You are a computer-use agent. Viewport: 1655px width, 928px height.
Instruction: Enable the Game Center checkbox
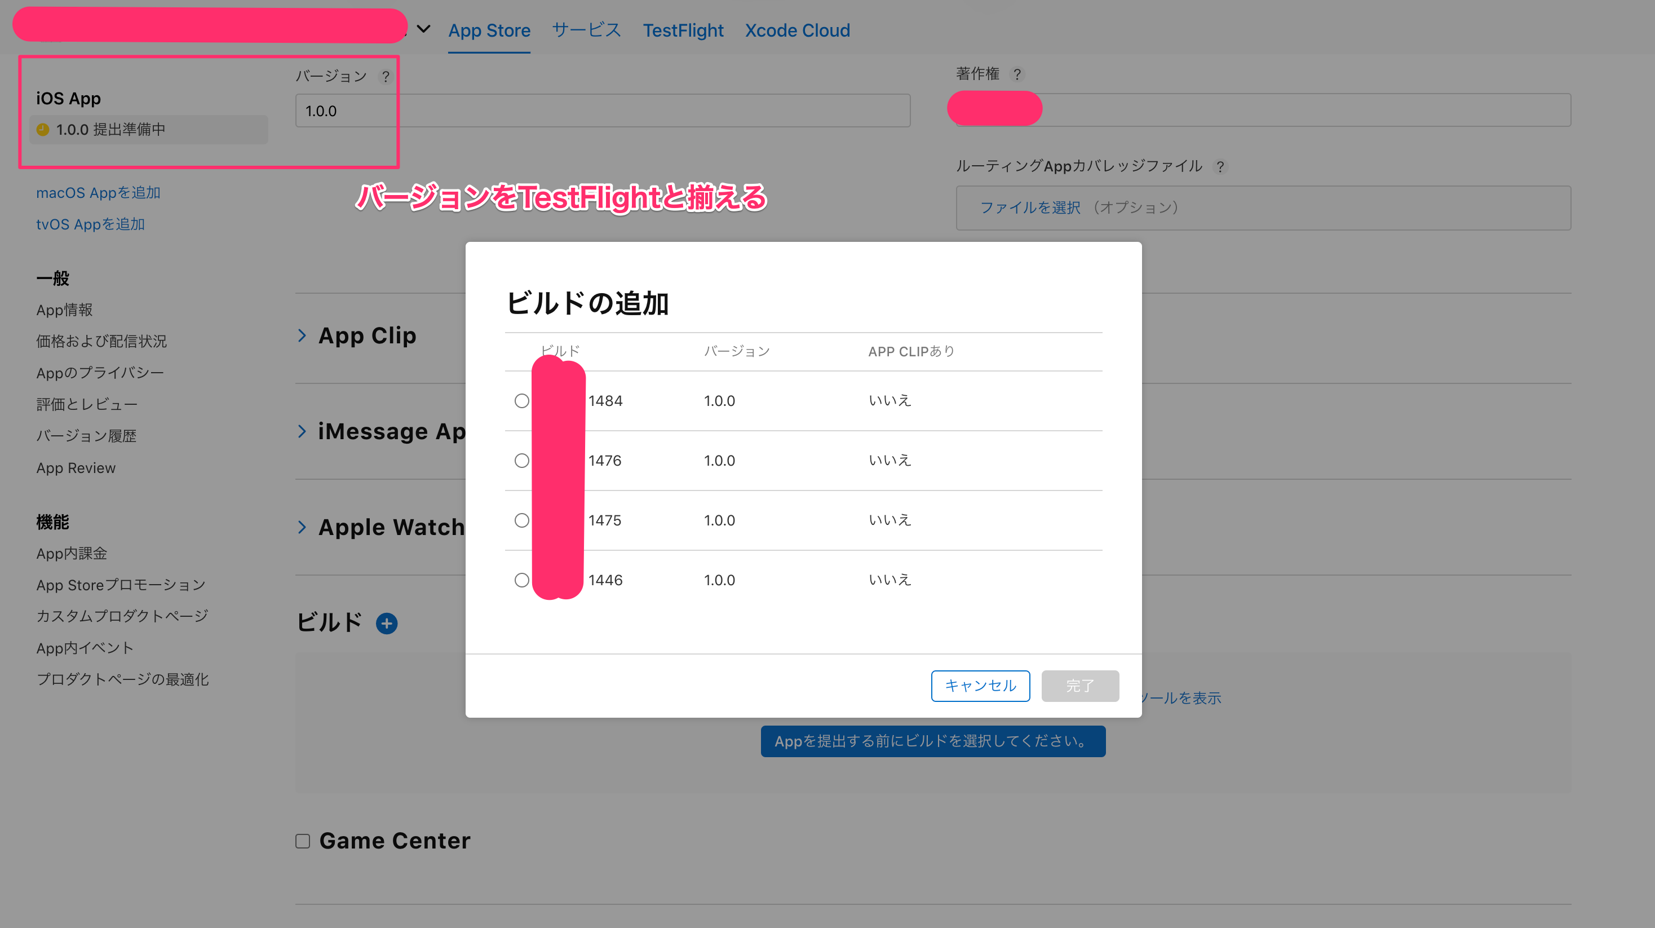pos(303,840)
